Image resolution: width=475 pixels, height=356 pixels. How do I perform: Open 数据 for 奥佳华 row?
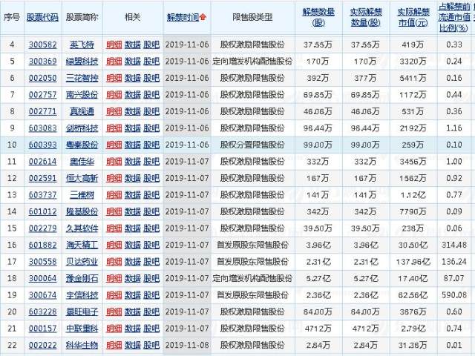click(x=133, y=162)
